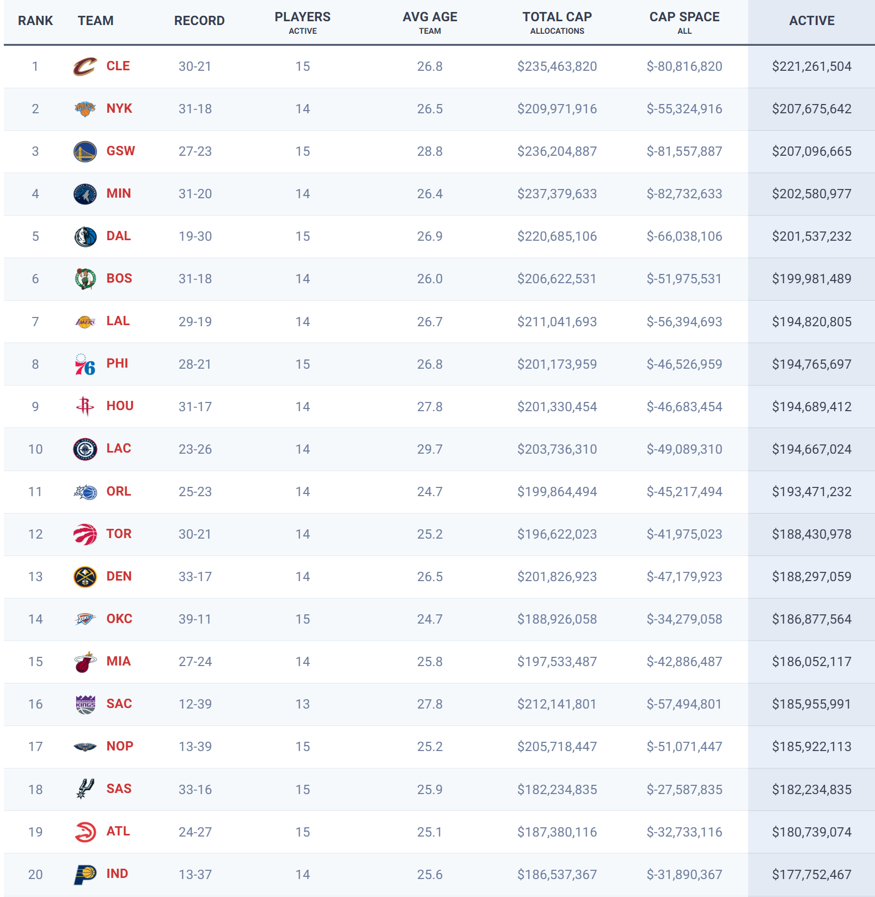Open the Toronto Raptors logo
Image resolution: width=875 pixels, height=897 pixels.
(85, 534)
